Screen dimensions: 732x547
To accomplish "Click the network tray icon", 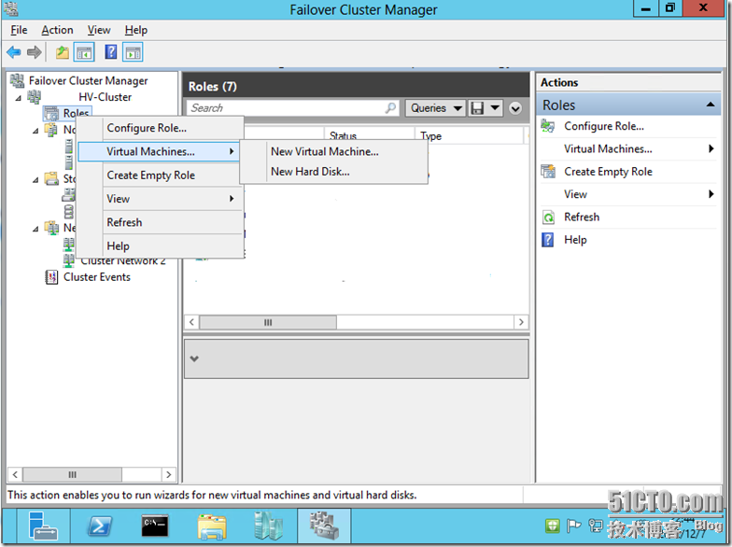I will coord(596,526).
